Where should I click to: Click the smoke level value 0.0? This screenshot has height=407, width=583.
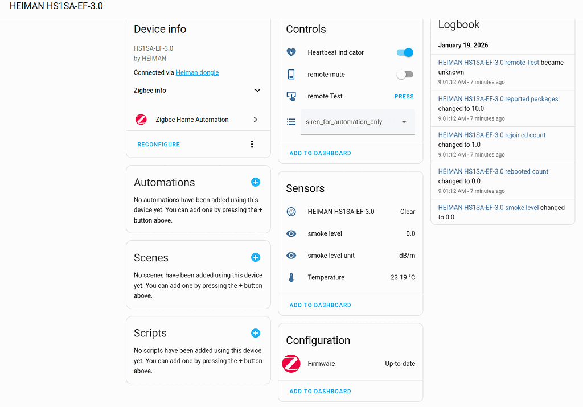pyautogui.click(x=410, y=234)
